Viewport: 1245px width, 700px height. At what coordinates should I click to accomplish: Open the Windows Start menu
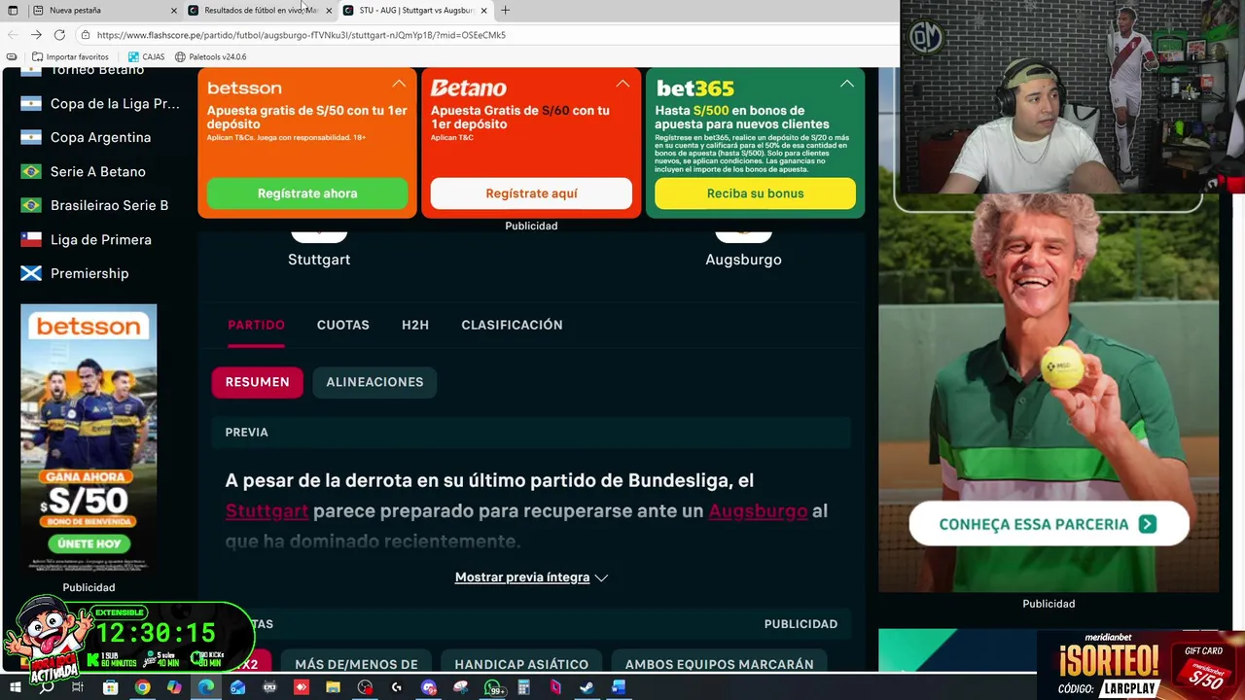(x=16, y=687)
